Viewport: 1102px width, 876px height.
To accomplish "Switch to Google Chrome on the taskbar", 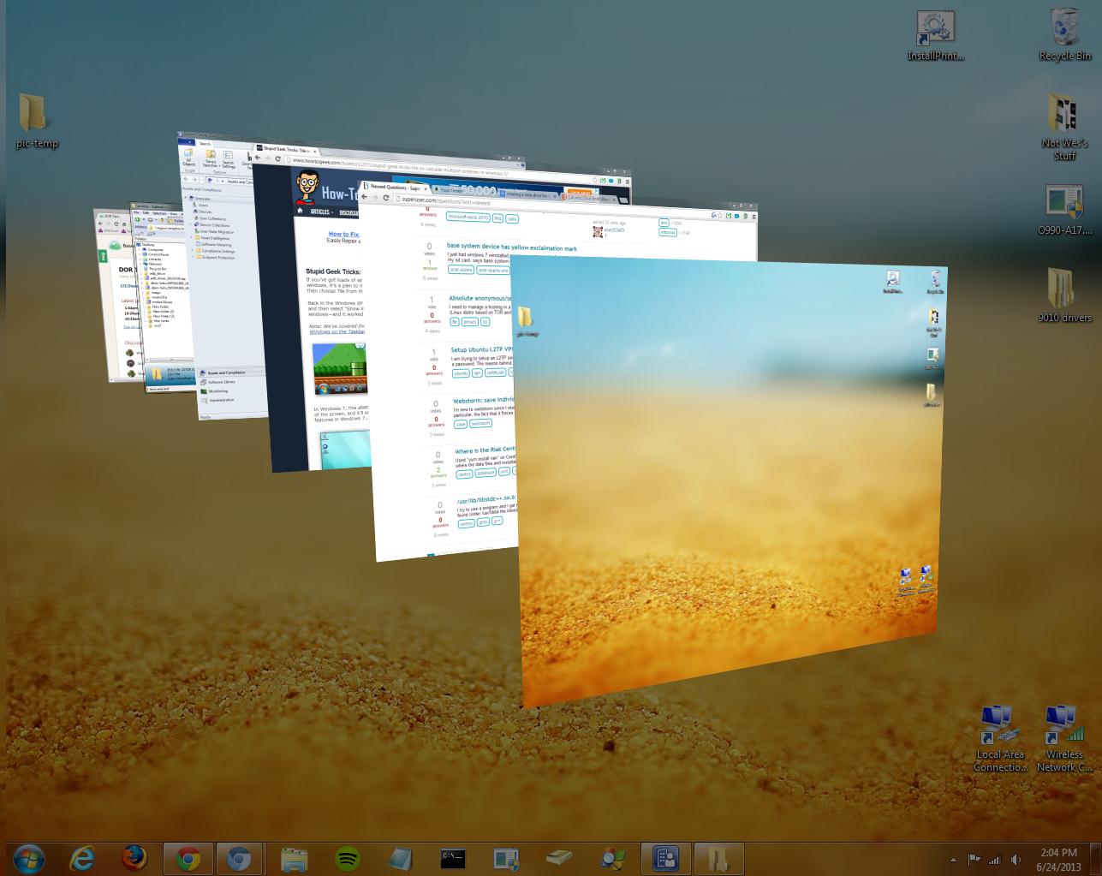I will [x=188, y=858].
